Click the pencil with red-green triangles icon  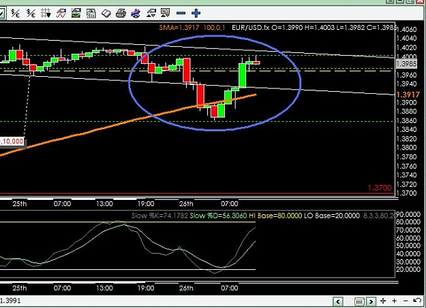pos(151,13)
